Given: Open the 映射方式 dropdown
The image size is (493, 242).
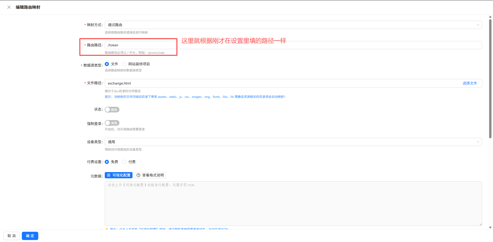Looking at the screenshot, I should (293, 25).
